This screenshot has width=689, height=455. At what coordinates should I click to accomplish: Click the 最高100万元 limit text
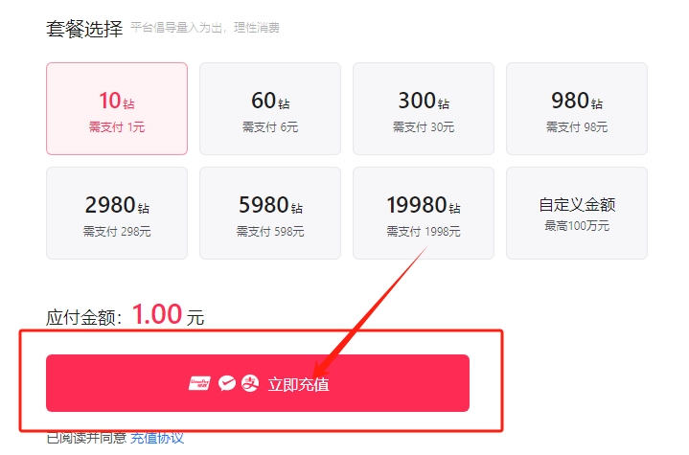tap(577, 226)
